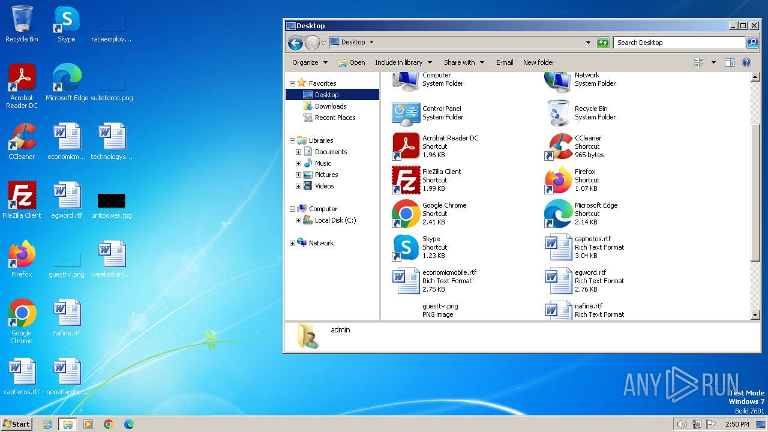Select FileZilla Client shortcut in Explorer list

coord(427,180)
